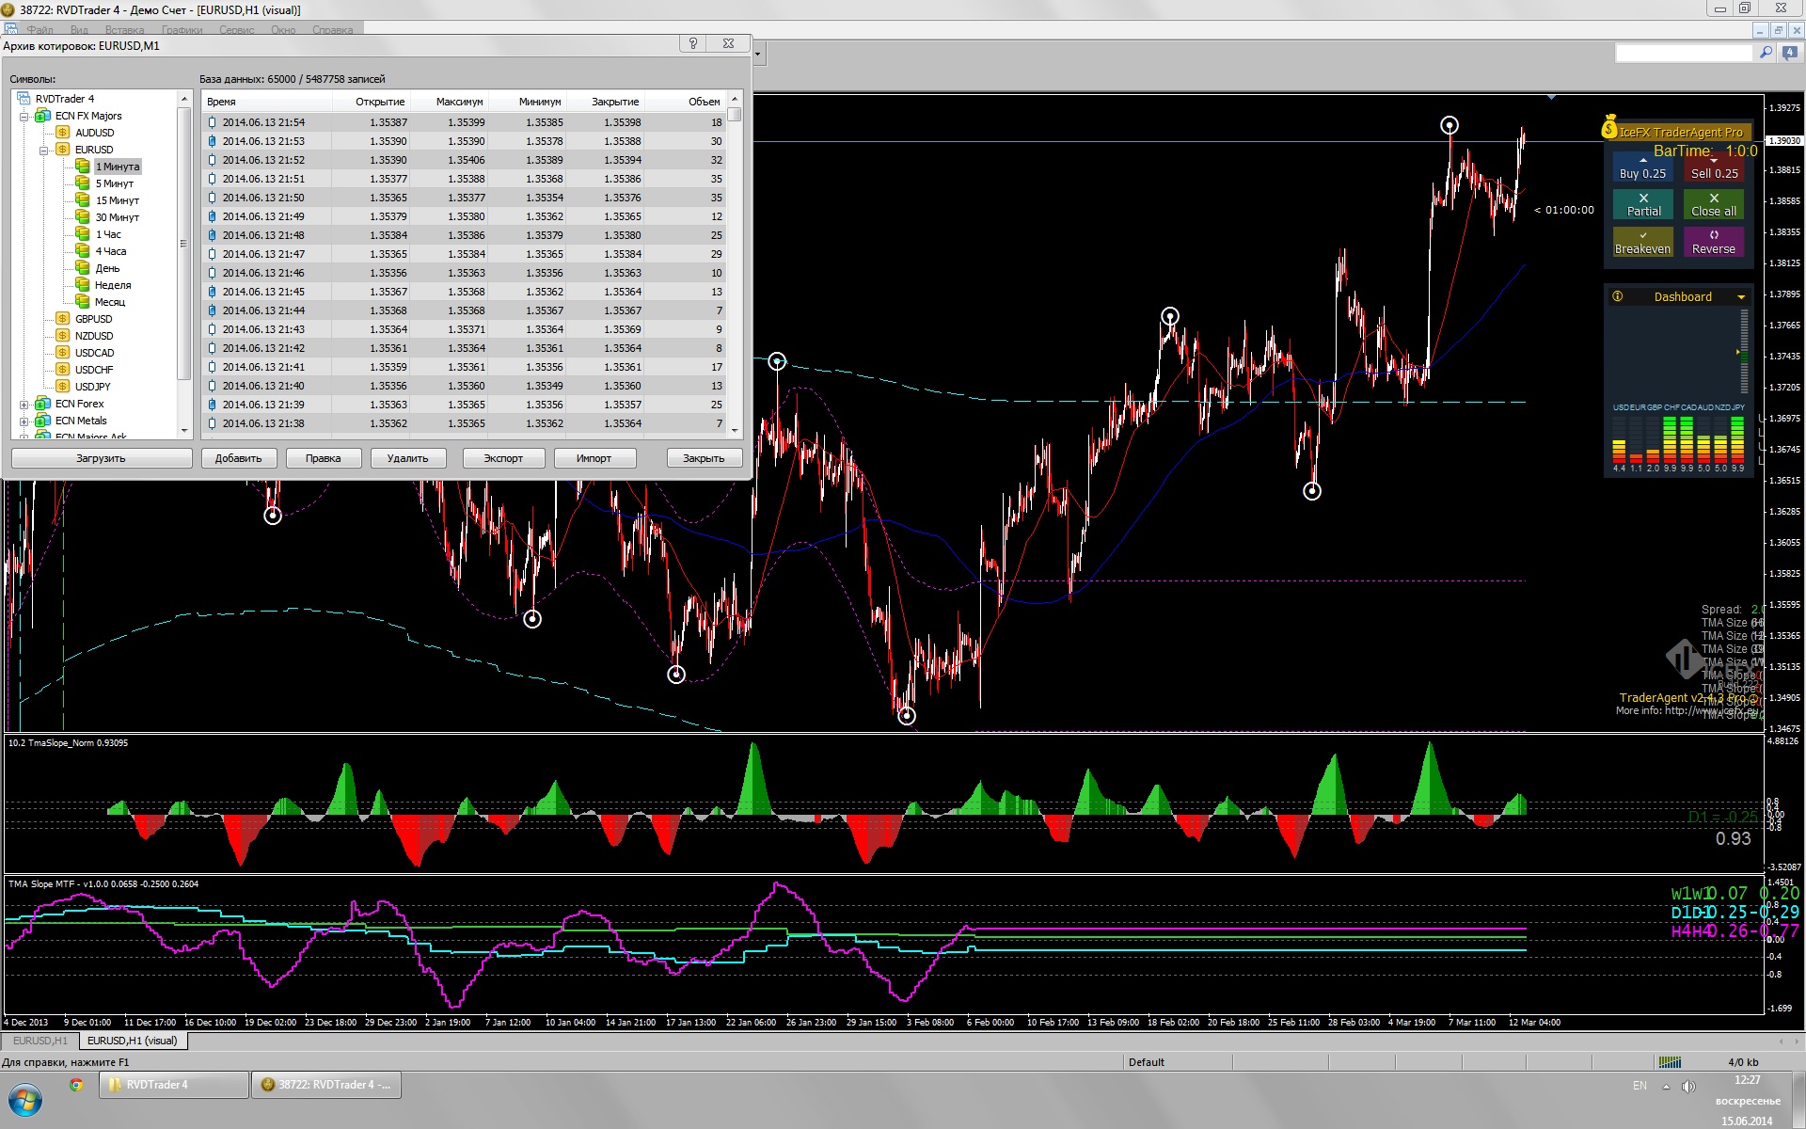Click the help question mark in archive dialog
Image resolution: width=1806 pixels, height=1129 pixels.
pos(693,44)
